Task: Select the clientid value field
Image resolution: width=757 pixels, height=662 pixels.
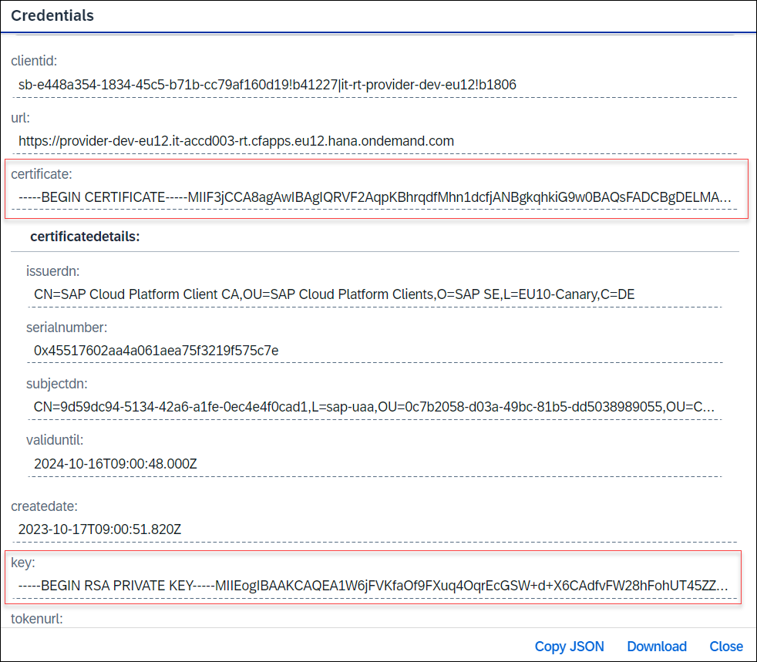Action: (x=375, y=85)
